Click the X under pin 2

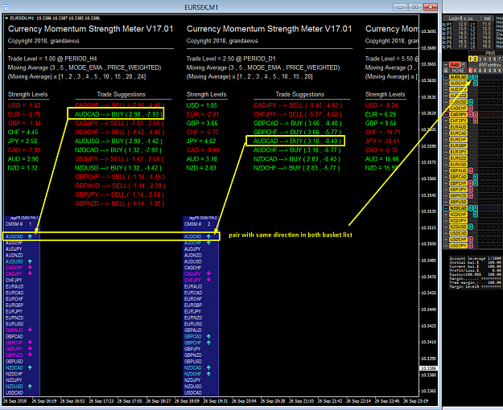[x=476, y=70]
